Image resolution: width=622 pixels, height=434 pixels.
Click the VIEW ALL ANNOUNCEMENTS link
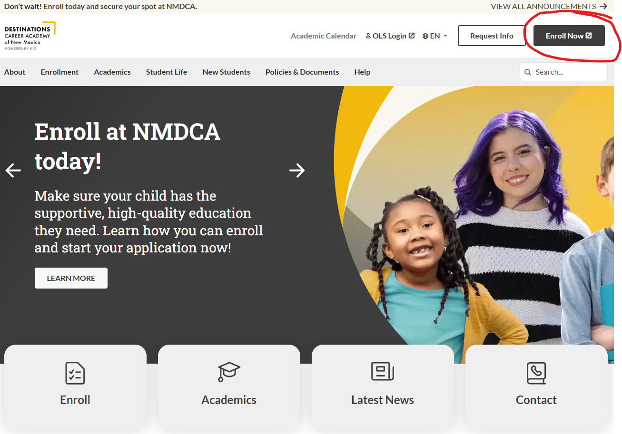click(x=549, y=7)
